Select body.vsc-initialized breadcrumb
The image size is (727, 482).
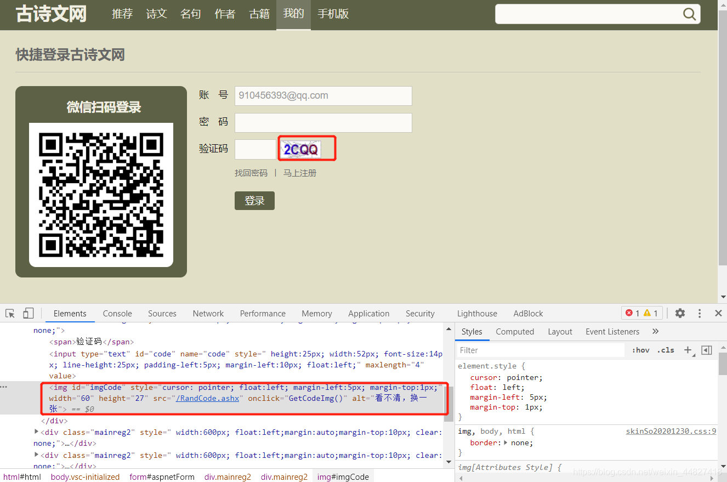click(x=85, y=477)
